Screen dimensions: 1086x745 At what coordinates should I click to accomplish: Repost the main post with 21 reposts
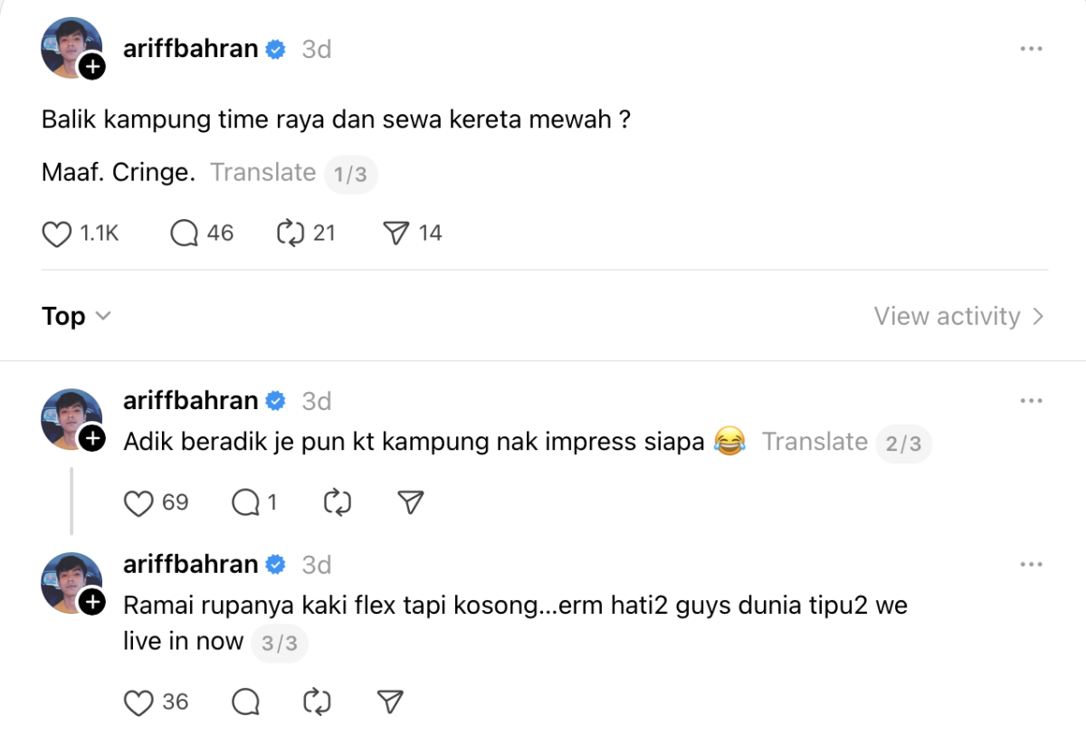pos(290,234)
